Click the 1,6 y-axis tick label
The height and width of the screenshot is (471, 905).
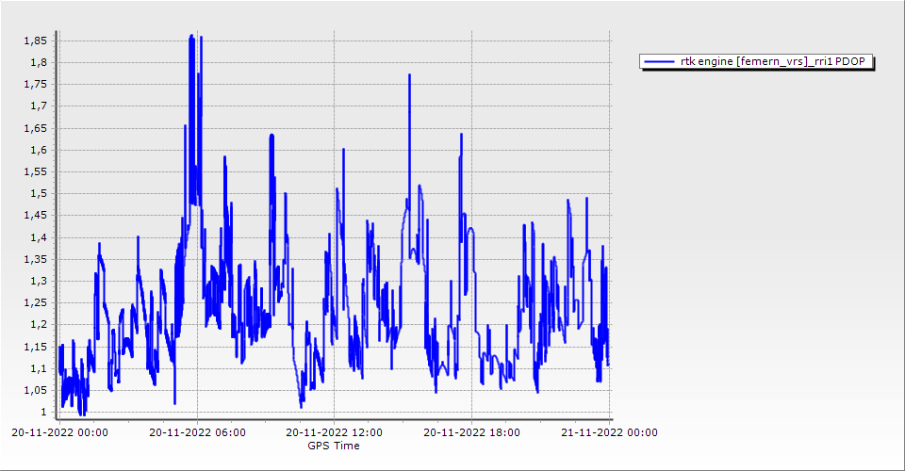[x=39, y=150]
